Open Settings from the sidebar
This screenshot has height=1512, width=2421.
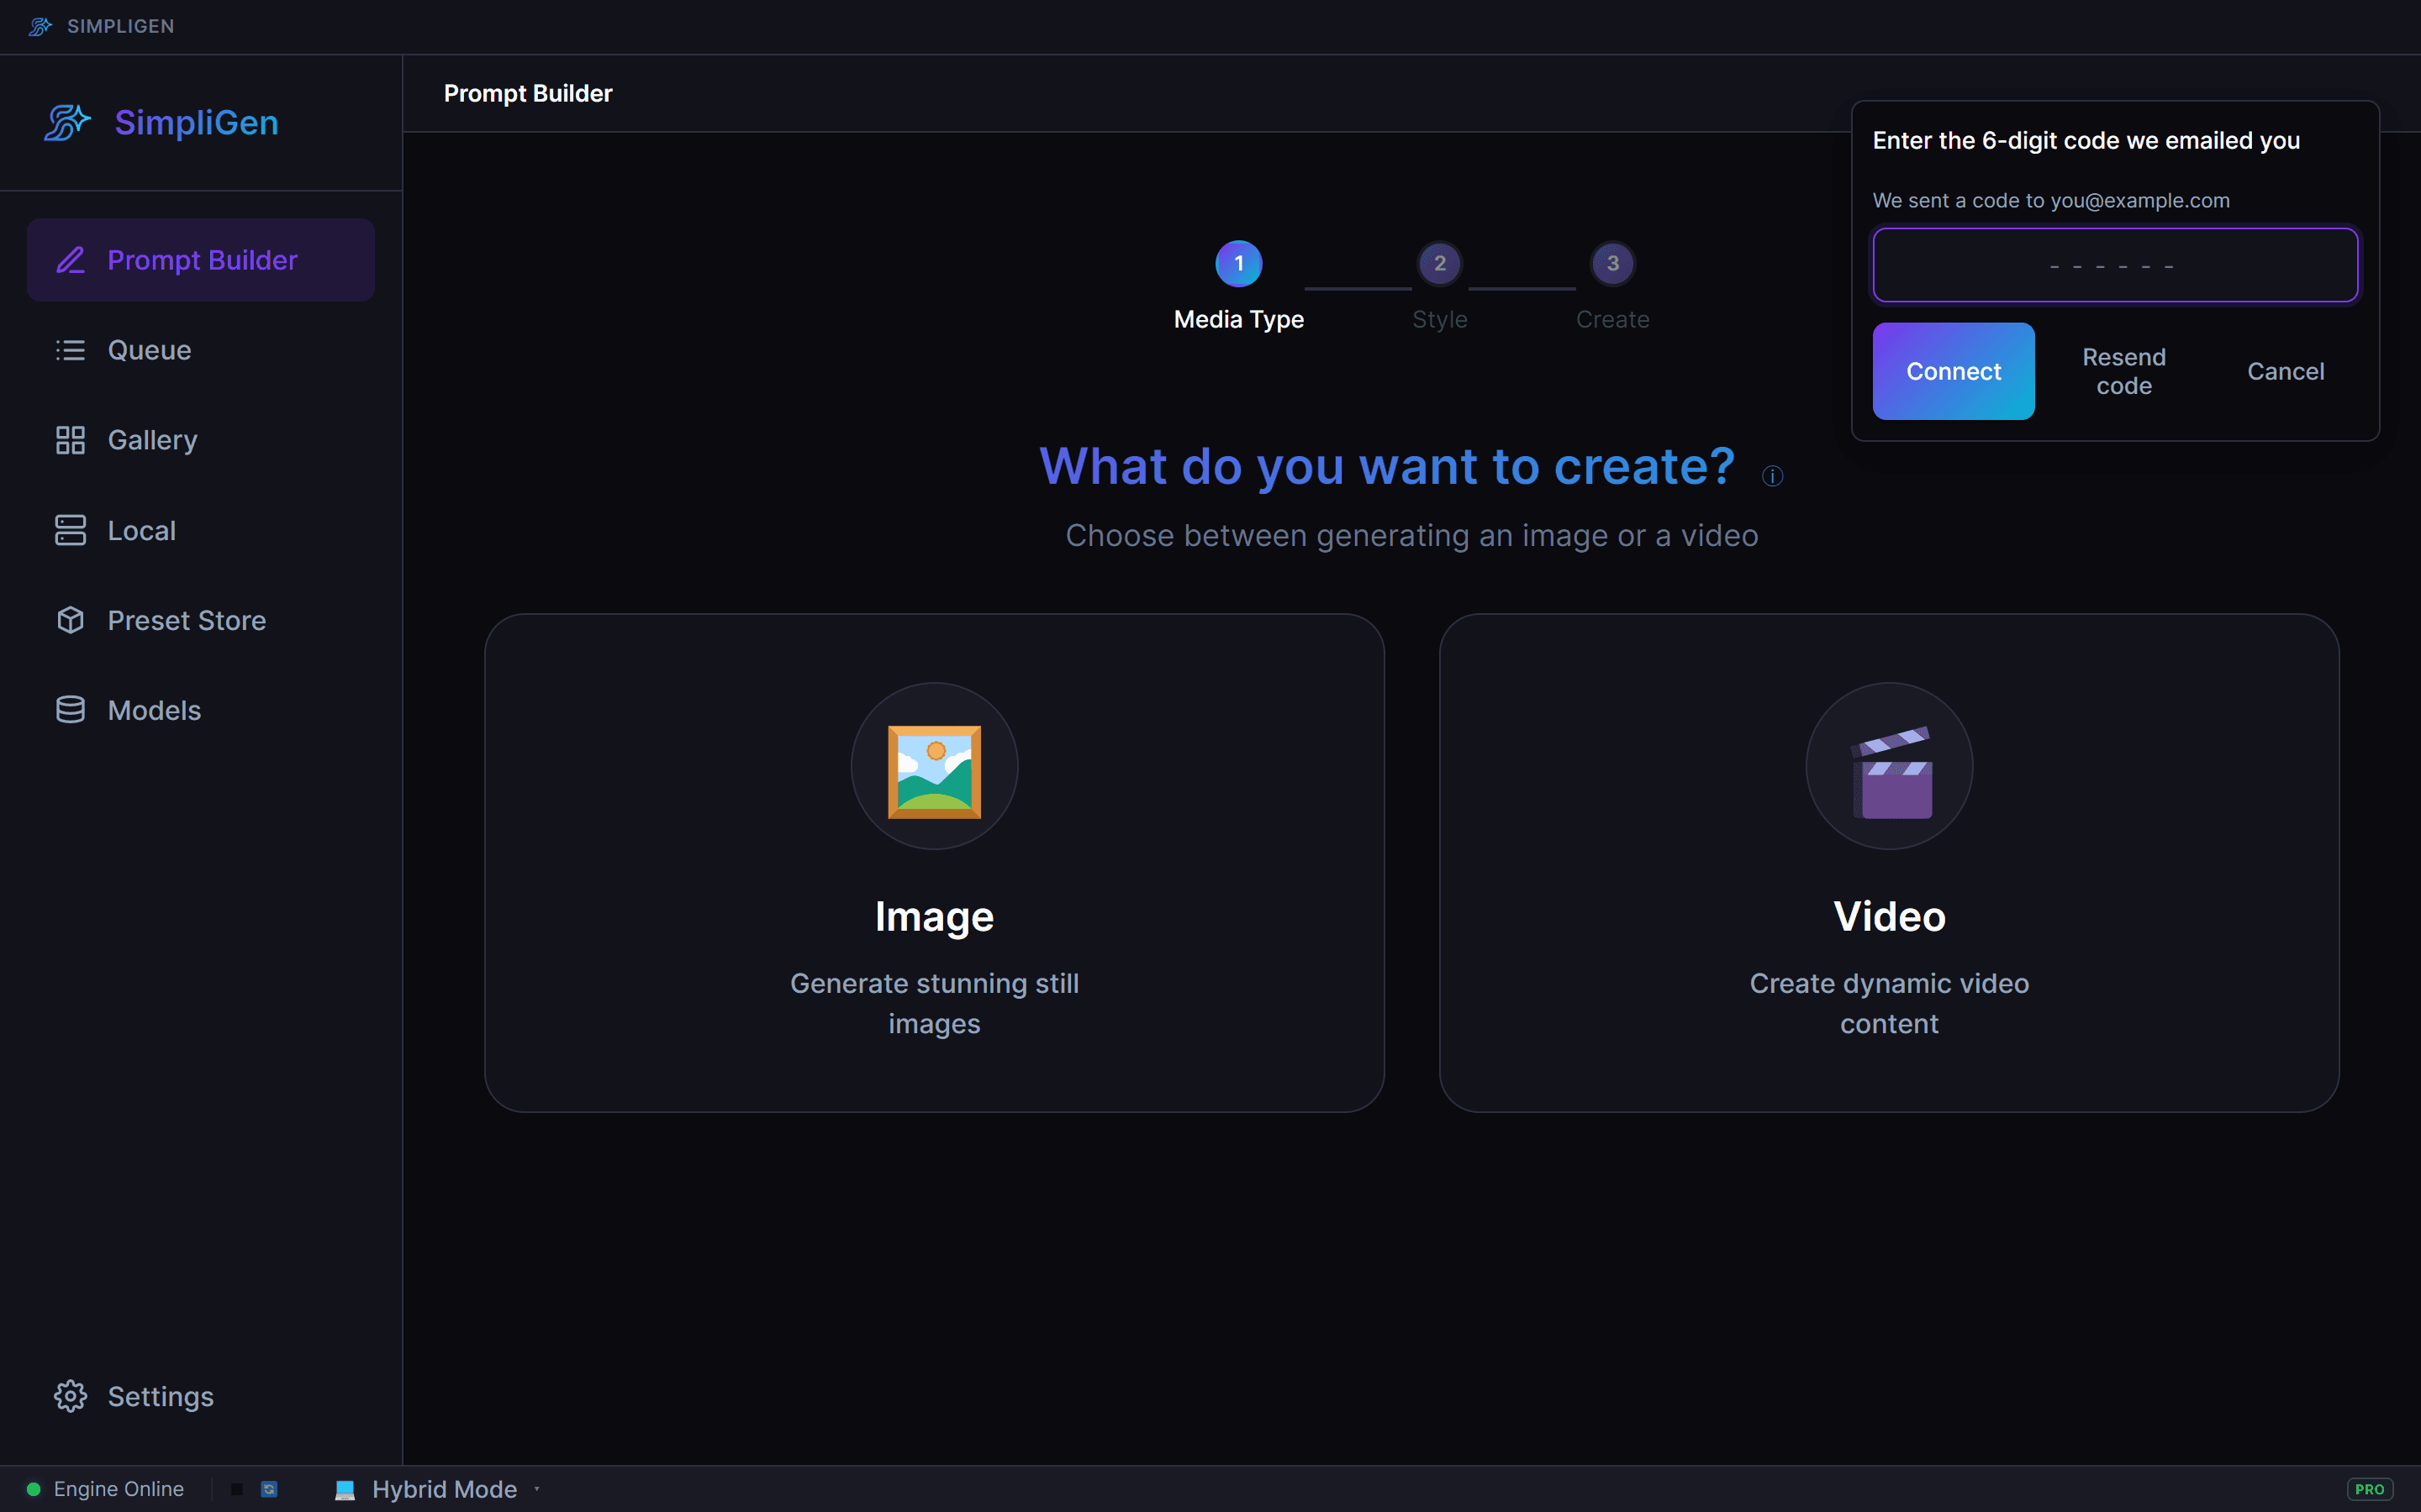201,1396
